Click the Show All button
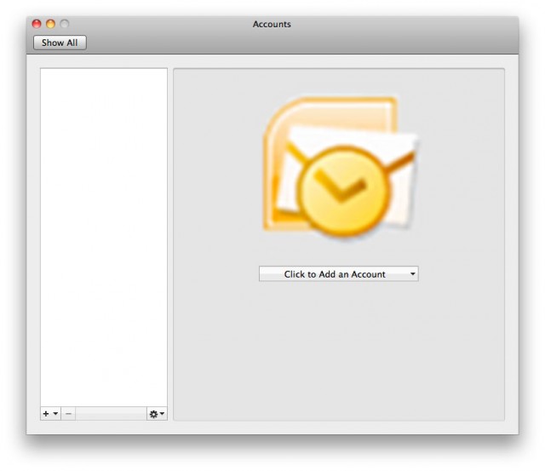The image size is (545, 471). pos(60,43)
